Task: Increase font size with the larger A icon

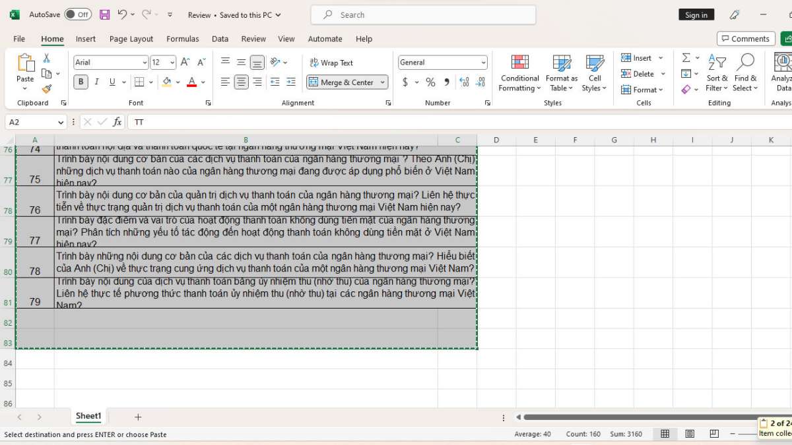Action: pyautogui.click(x=185, y=63)
